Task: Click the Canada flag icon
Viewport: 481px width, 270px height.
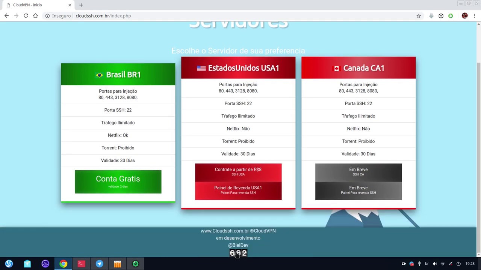Action: (337, 68)
